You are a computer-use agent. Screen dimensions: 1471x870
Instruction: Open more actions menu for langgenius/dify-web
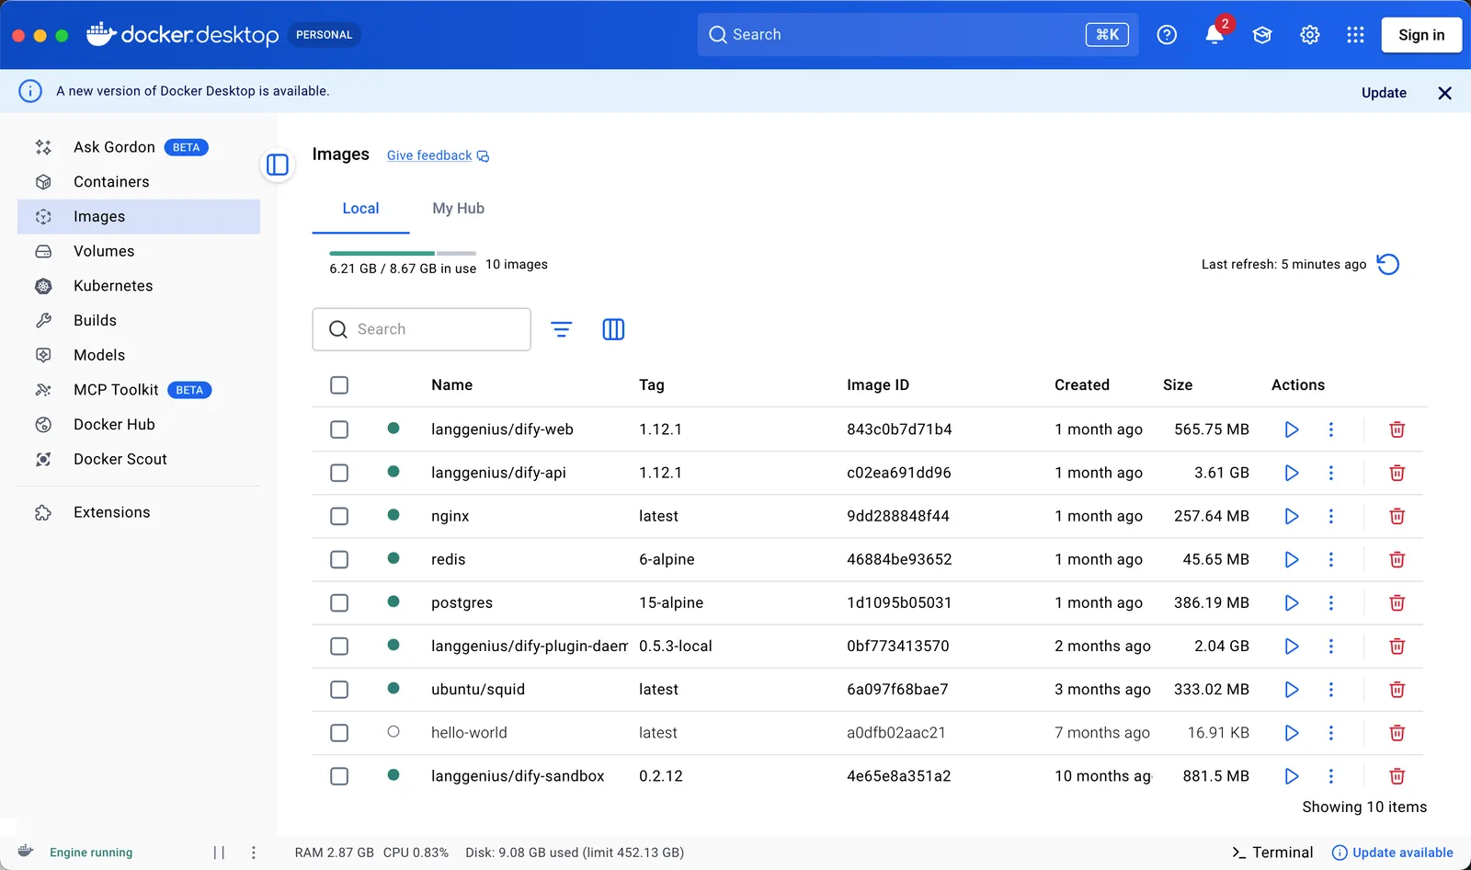[x=1330, y=429]
